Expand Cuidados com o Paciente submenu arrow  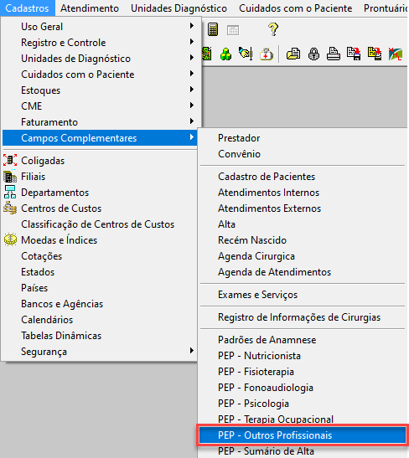click(x=191, y=74)
